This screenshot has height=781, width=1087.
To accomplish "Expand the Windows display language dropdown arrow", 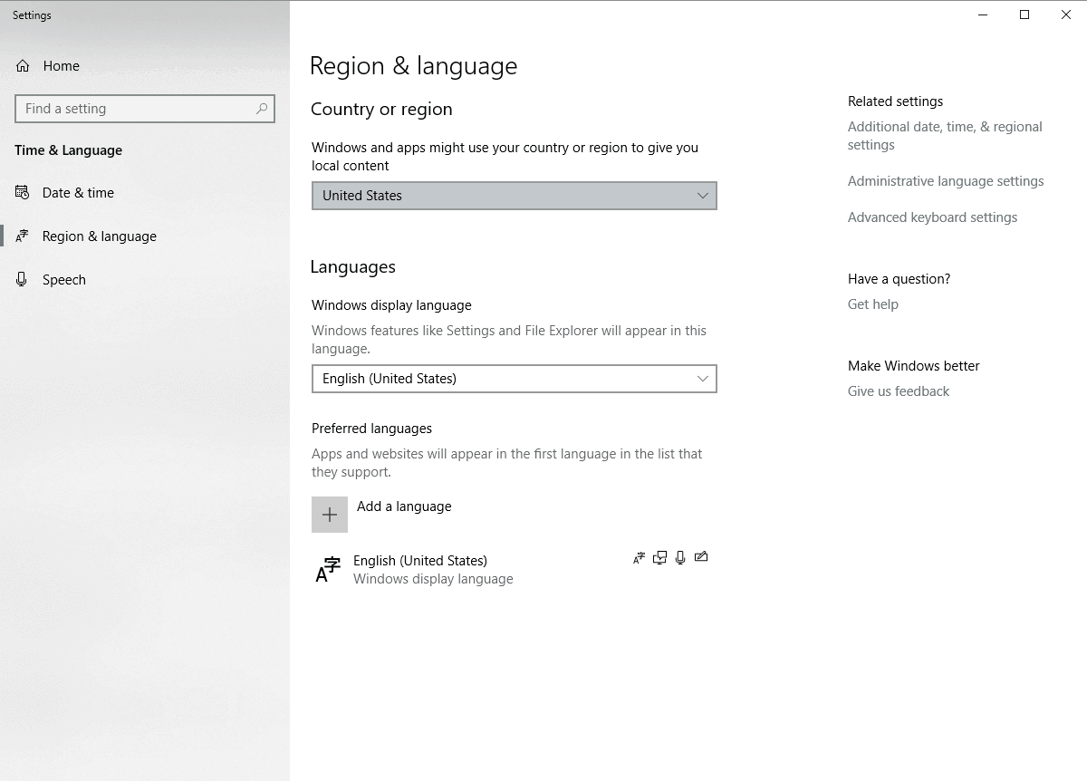I will pyautogui.click(x=703, y=379).
